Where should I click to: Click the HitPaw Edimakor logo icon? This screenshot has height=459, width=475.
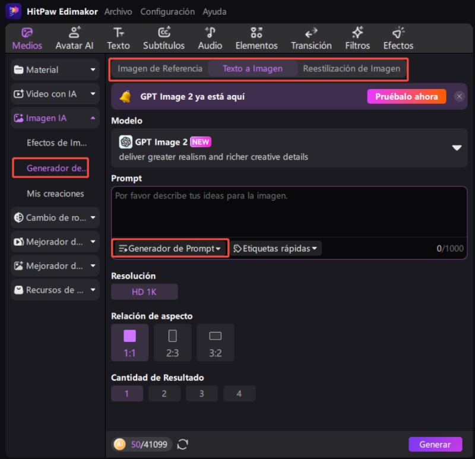13,11
